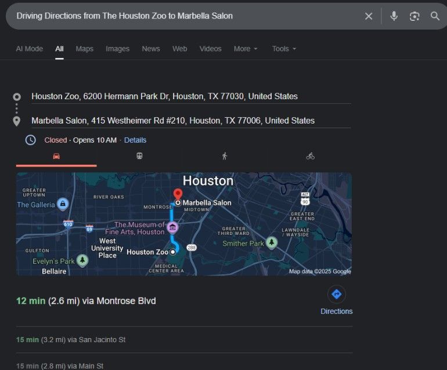Screen dimensions: 447x370
Task: Edit the Marbella Salon destination address field
Action: [x=191, y=121]
